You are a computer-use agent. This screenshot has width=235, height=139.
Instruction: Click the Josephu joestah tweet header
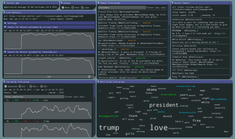[122, 58]
